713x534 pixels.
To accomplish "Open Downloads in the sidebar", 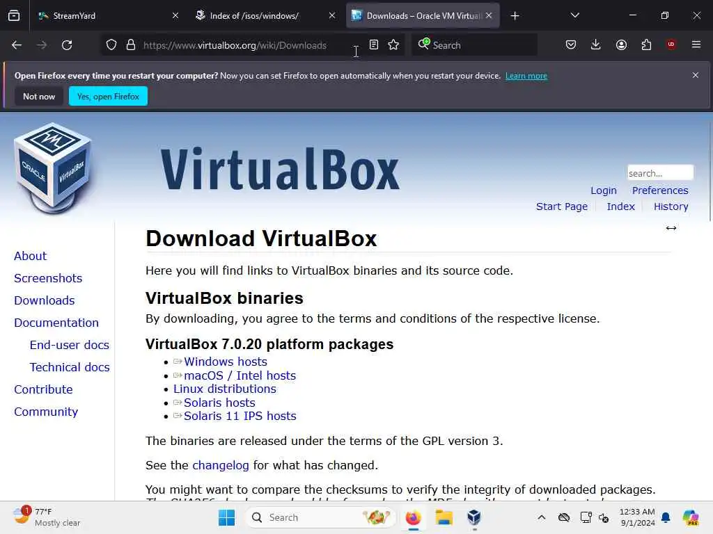I will pyautogui.click(x=44, y=300).
